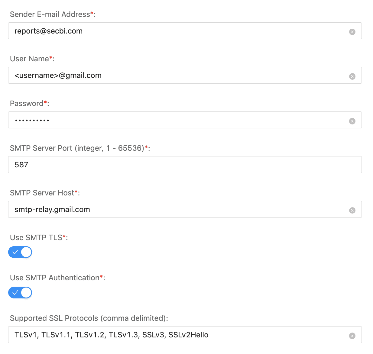Disable Use SMTP TLS
The image size is (373, 354).
point(20,252)
